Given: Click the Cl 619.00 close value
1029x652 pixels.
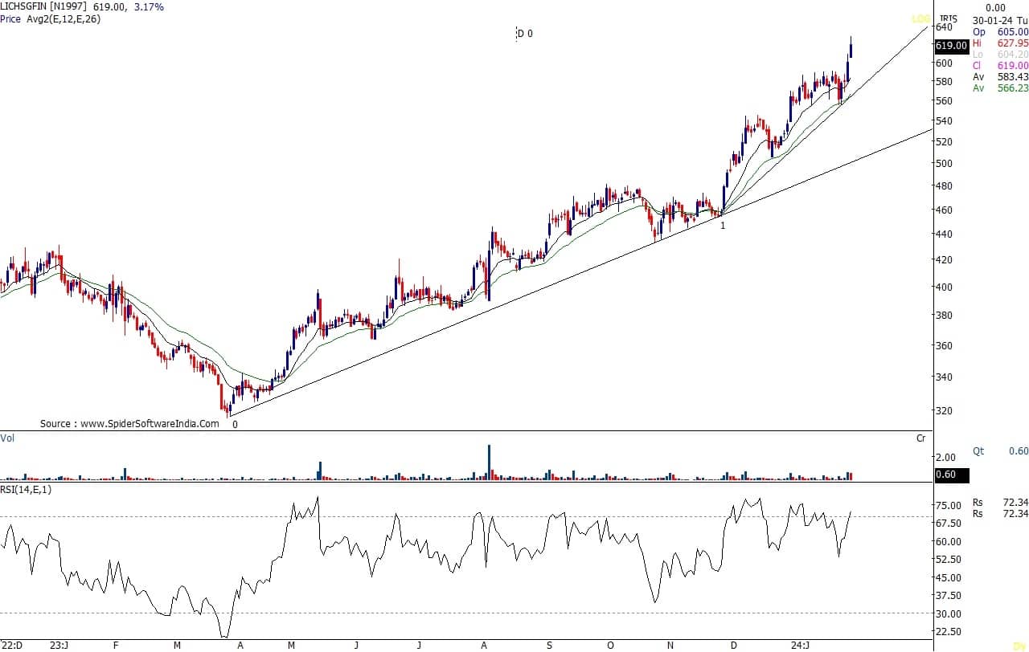Looking at the screenshot, I should (1000, 66).
